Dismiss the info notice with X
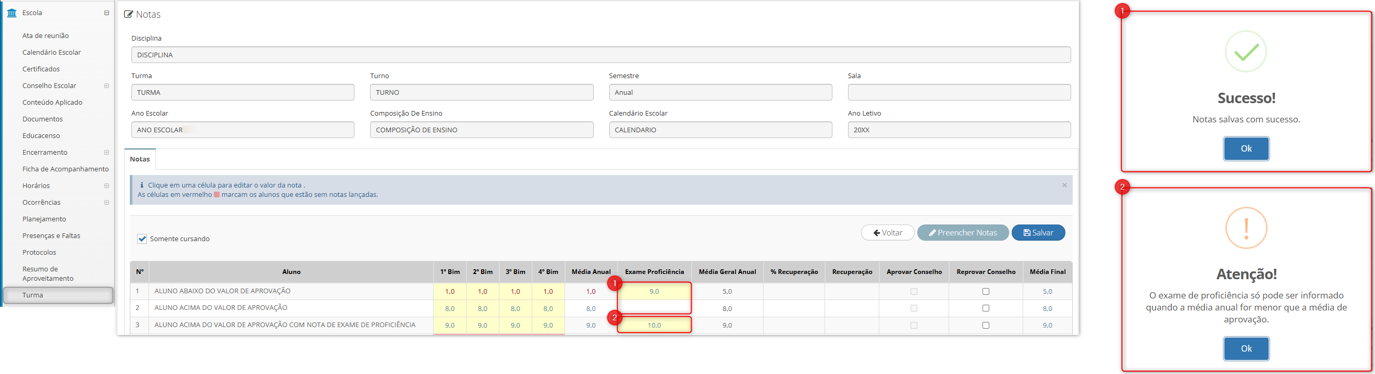 [x=1064, y=185]
